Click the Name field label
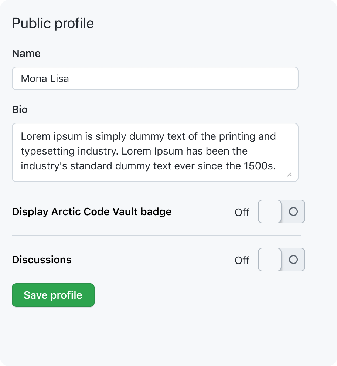The width and height of the screenshot is (337, 366). [26, 54]
